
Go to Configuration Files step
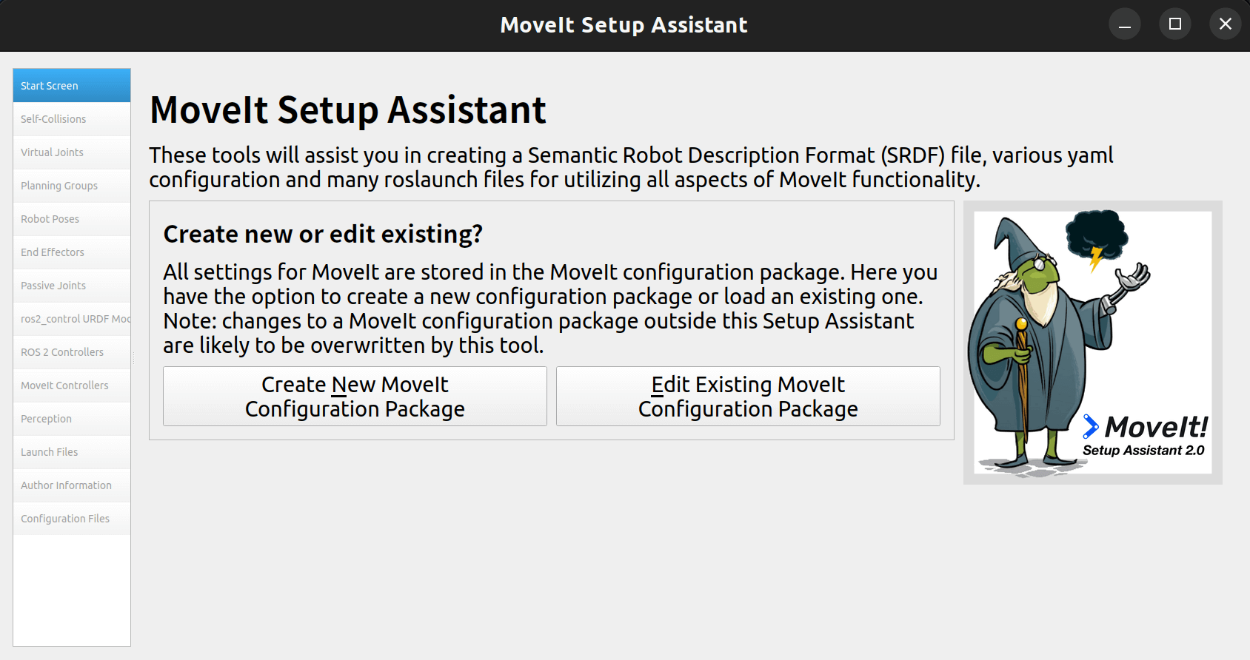(71, 519)
